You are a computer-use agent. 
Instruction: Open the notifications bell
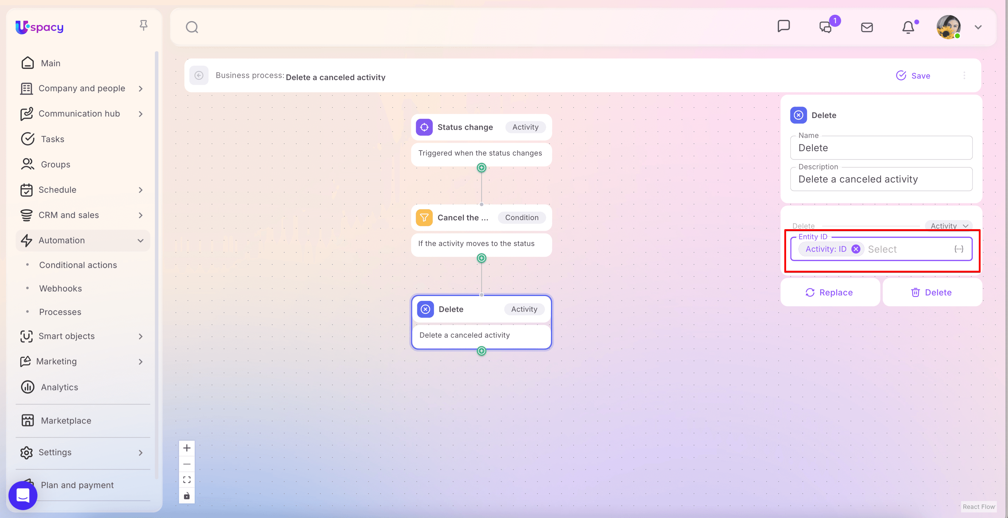[908, 27]
